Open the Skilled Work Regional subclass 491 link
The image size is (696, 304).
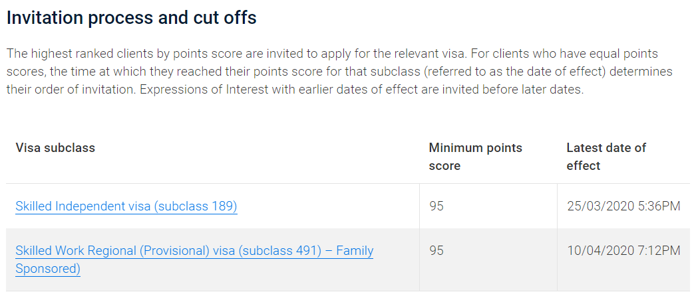pyautogui.click(x=194, y=260)
